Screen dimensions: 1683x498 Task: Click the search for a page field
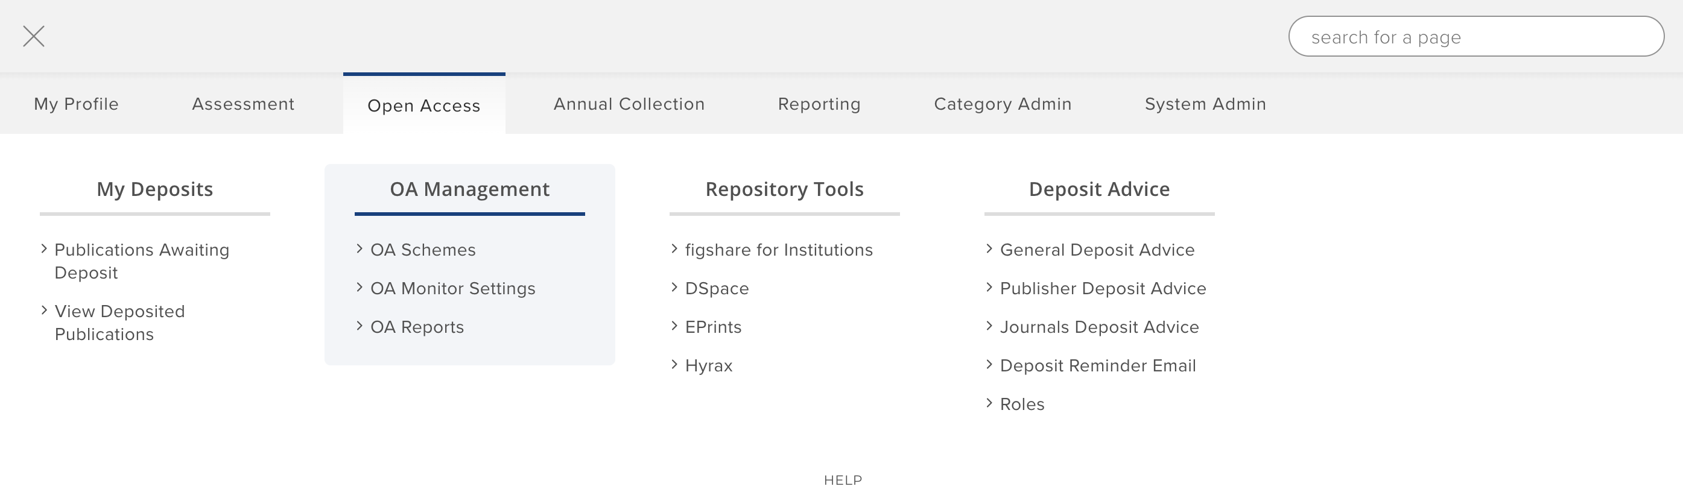1475,37
